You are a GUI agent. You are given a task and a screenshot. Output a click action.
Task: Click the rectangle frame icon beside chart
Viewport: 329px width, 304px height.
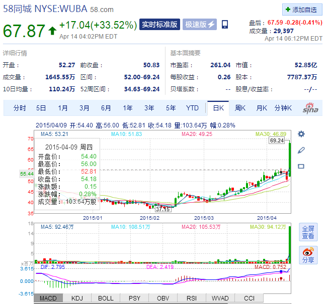point(301,167)
